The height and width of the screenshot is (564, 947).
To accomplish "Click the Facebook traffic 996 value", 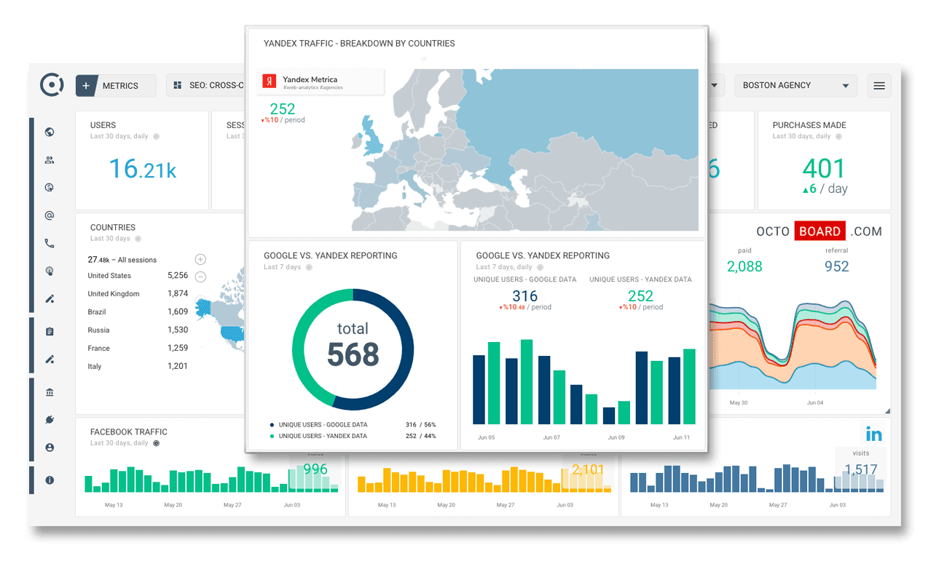I will pos(315,469).
